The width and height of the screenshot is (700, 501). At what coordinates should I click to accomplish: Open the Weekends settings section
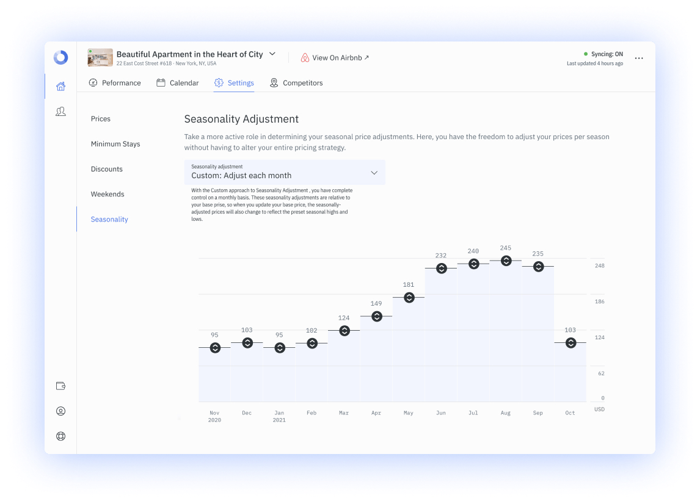[108, 194]
